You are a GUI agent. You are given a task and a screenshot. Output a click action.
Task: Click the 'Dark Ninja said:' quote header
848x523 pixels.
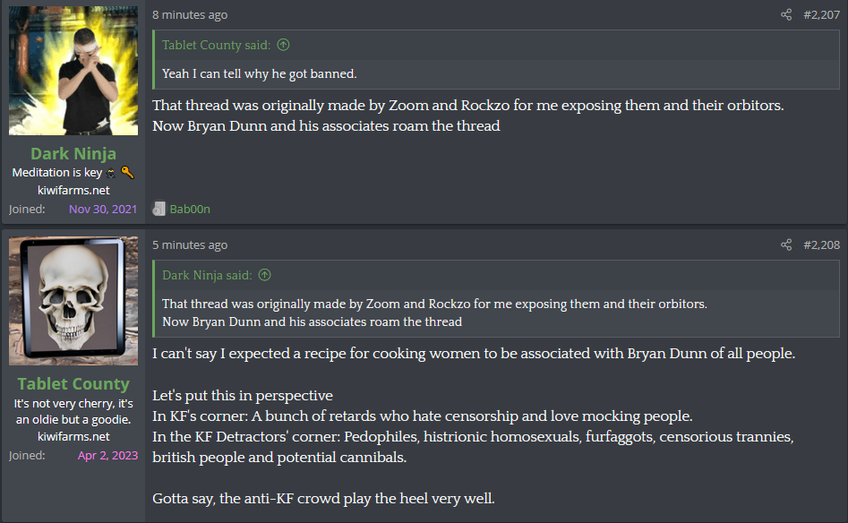click(207, 275)
